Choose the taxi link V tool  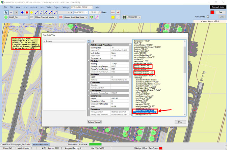point(55,13)
